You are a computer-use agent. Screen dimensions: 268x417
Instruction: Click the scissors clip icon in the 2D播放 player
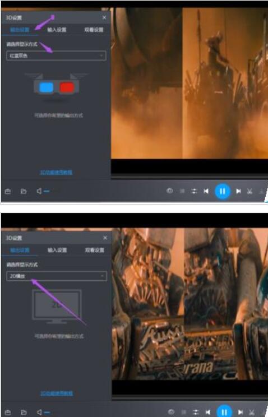point(252,412)
